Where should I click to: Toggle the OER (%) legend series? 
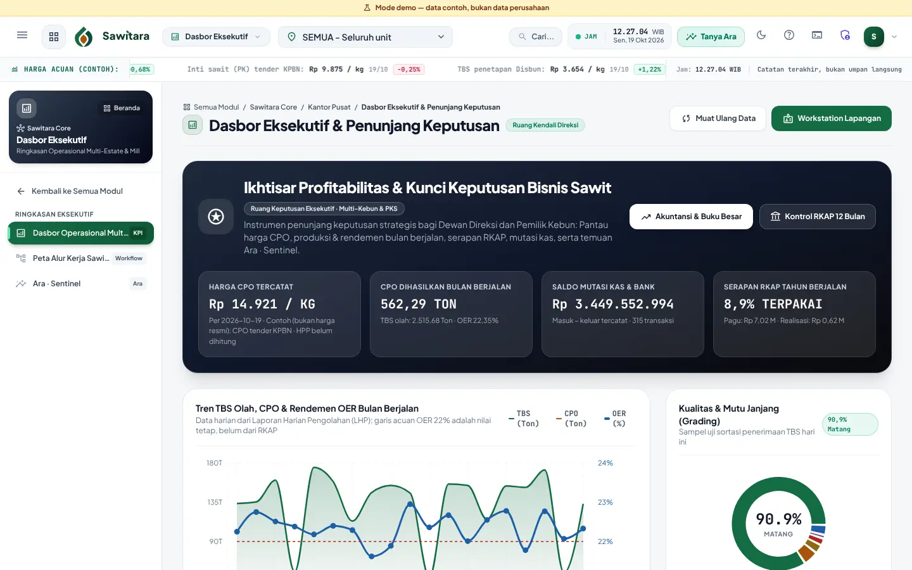point(616,419)
